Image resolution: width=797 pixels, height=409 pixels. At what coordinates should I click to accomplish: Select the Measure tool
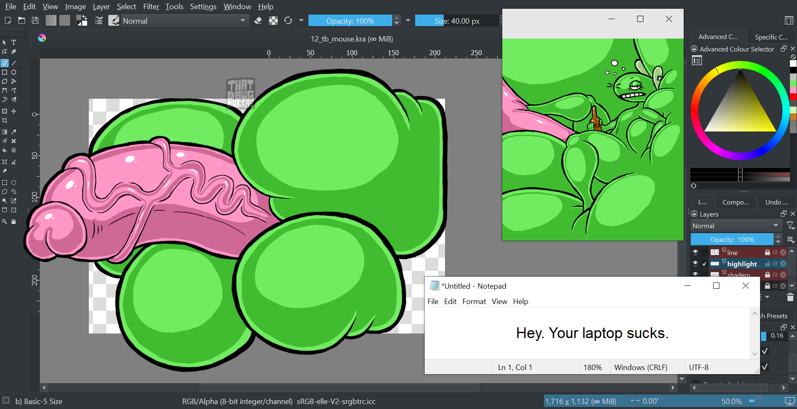14,162
